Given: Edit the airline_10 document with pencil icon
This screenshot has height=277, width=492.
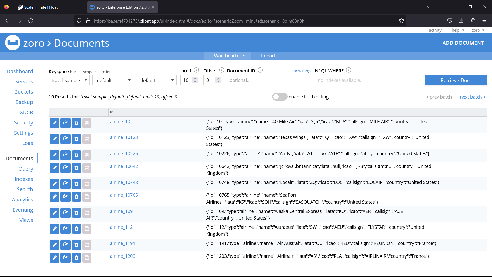Looking at the screenshot, I should 55,123.
